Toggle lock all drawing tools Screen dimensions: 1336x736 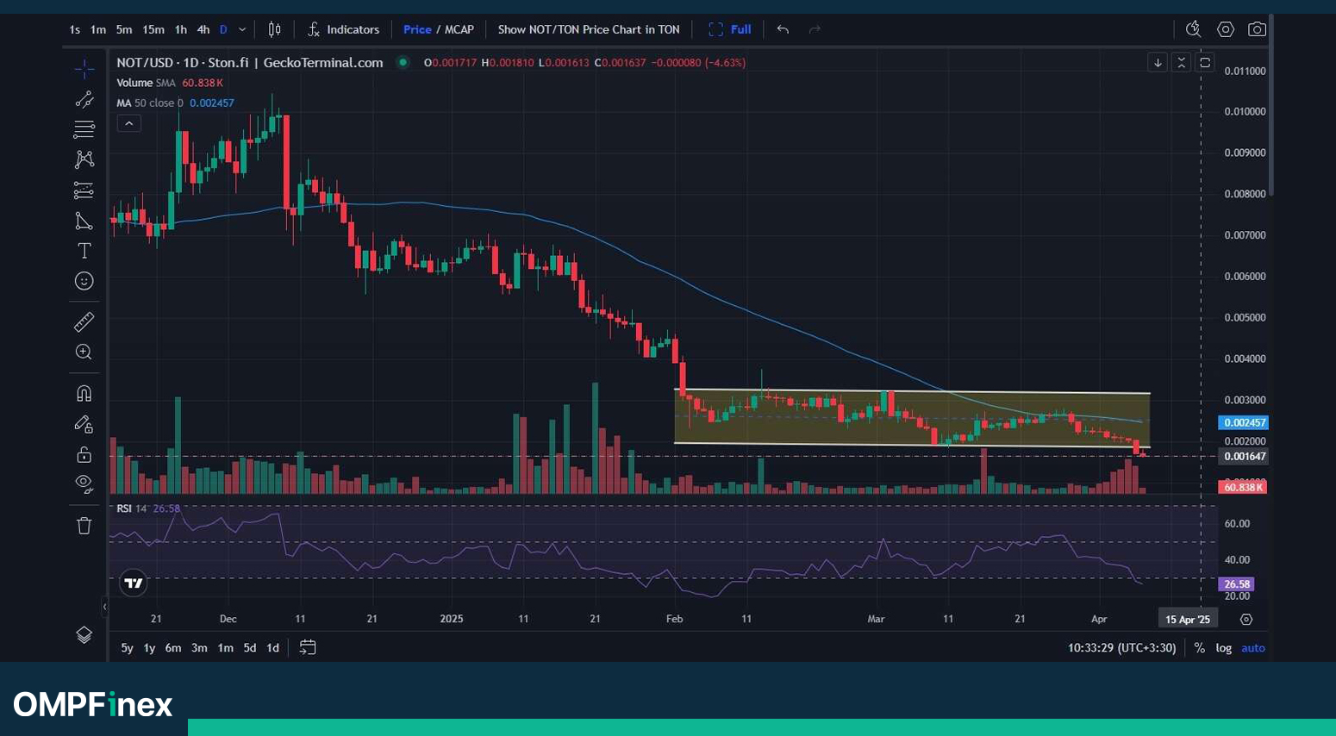[84, 454]
